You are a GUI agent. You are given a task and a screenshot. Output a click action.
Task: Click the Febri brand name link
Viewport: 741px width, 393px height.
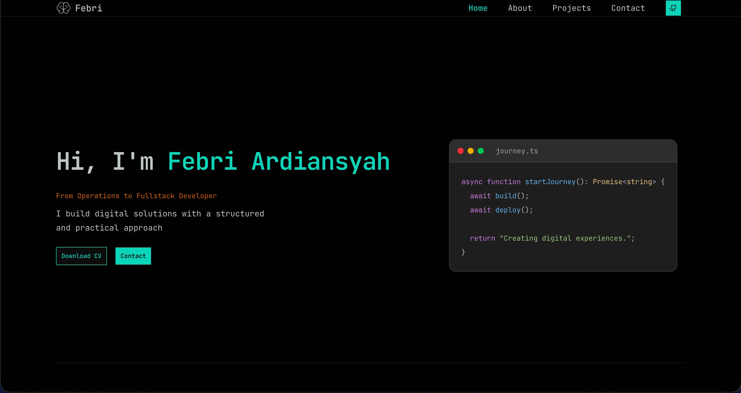[89, 8]
